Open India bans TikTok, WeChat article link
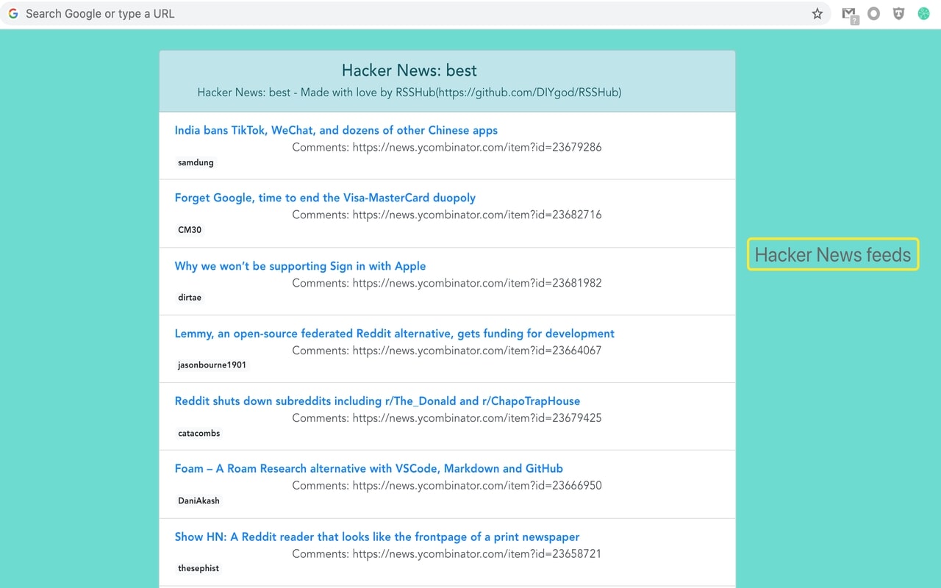 click(336, 130)
